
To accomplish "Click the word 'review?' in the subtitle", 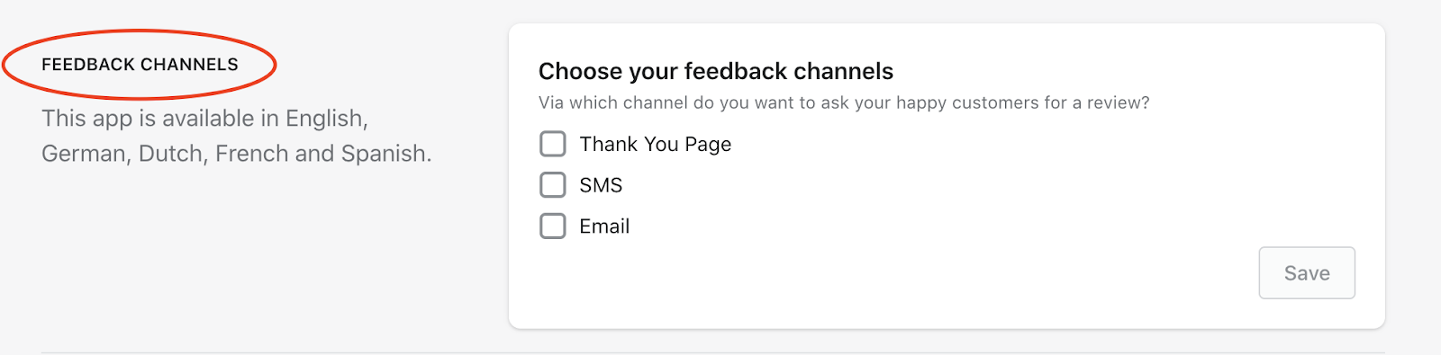I will click(1119, 102).
